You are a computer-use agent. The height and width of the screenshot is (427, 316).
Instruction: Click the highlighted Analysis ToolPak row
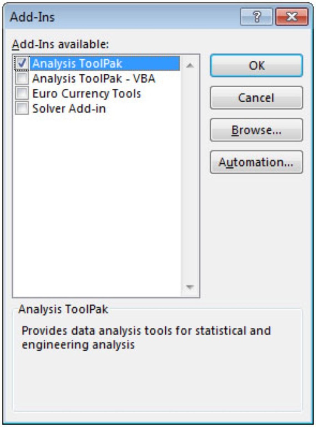78,63
